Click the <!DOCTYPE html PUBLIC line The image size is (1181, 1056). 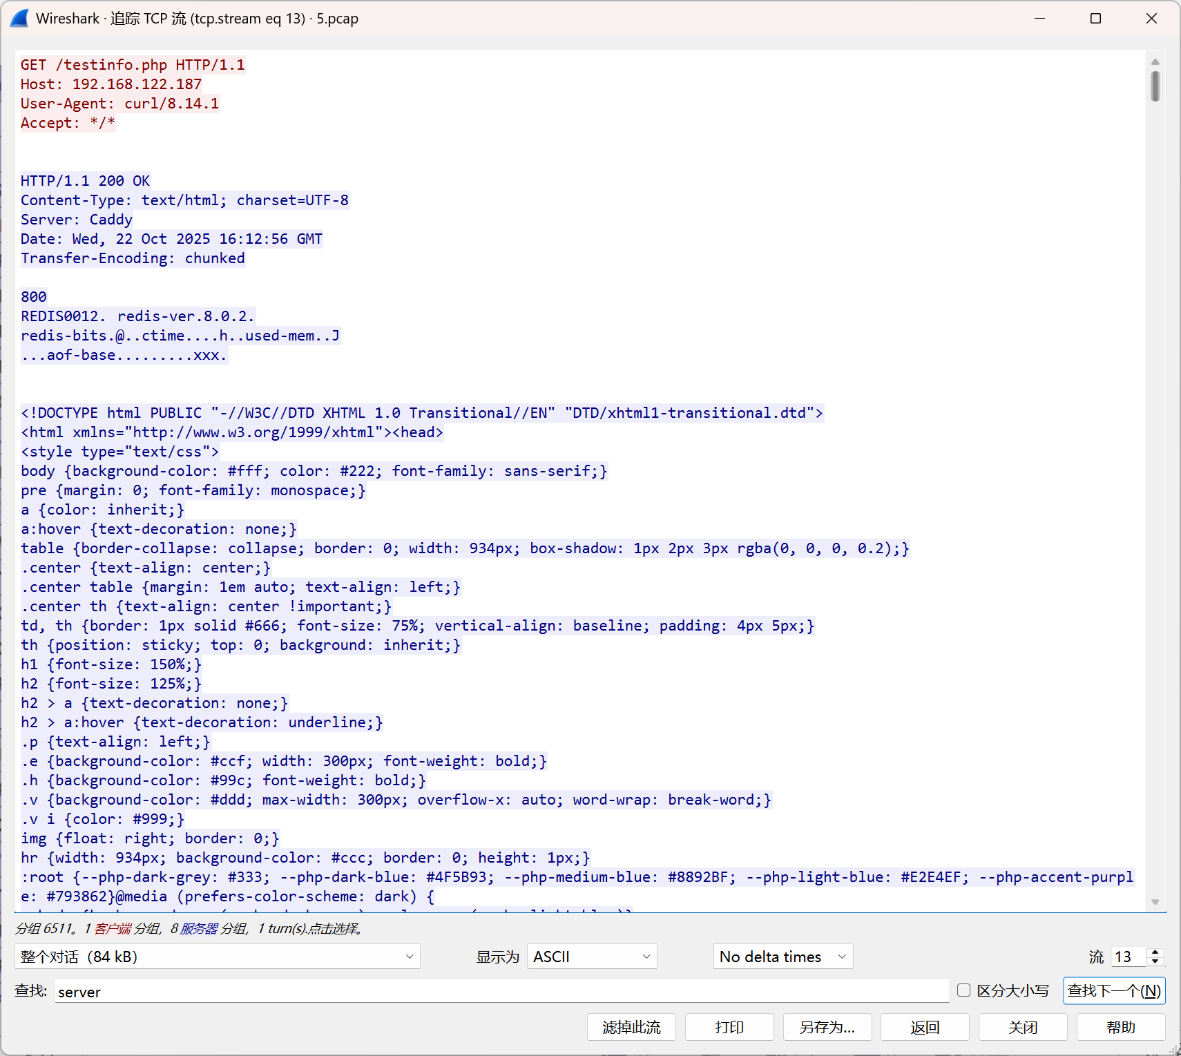(x=422, y=413)
